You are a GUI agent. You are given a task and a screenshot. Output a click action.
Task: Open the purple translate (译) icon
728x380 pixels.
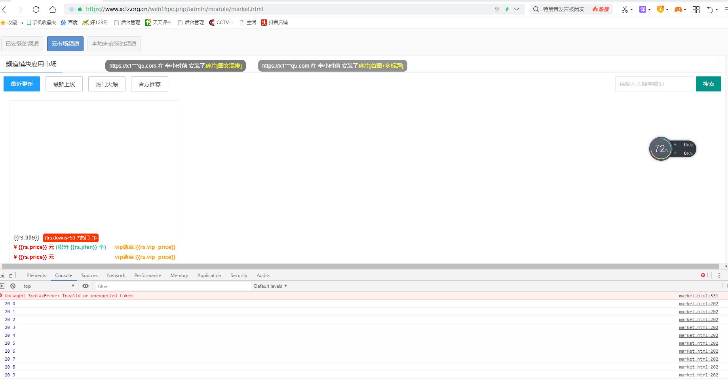[642, 9]
